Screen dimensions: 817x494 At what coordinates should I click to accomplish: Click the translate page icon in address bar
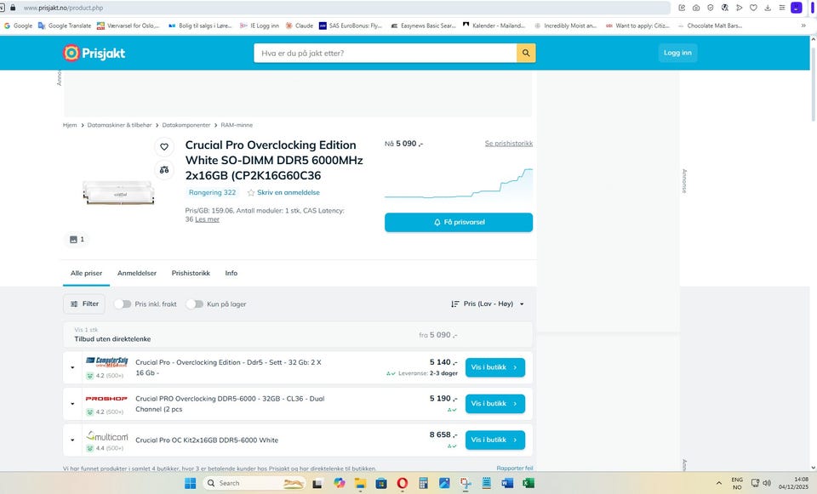[x=725, y=8]
